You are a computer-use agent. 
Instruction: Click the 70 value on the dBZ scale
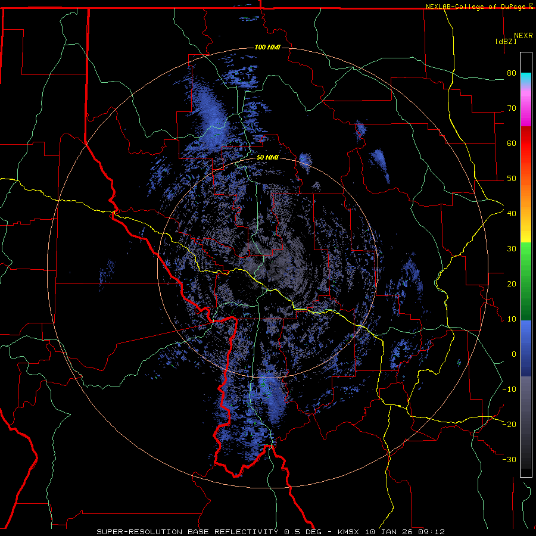(512, 108)
